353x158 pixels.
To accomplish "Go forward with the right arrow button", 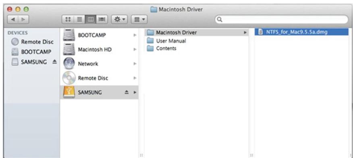I will (x=23, y=19).
